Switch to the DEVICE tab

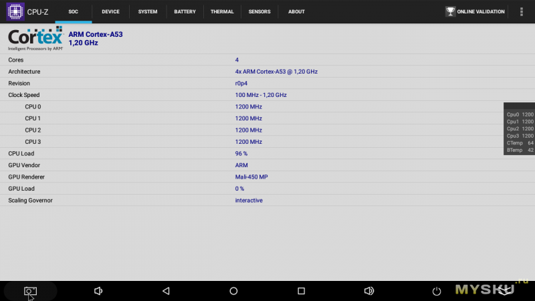pyautogui.click(x=110, y=11)
